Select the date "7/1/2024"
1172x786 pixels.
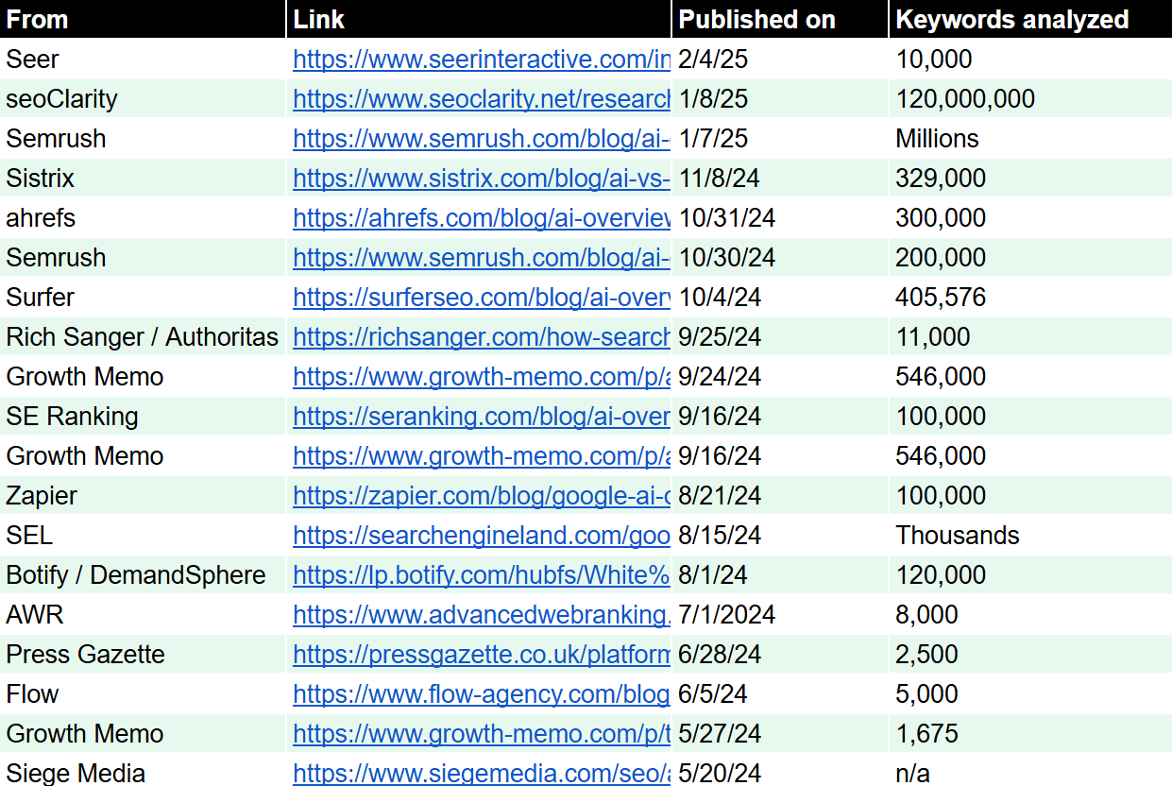726,615
